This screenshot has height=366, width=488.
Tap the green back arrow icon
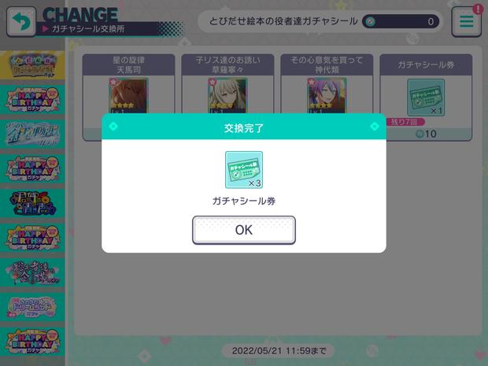tap(21, 21)
